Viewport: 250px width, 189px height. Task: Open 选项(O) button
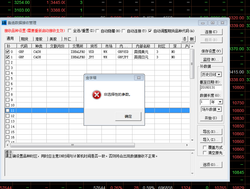pyautogui.click(x=211, y=165)
